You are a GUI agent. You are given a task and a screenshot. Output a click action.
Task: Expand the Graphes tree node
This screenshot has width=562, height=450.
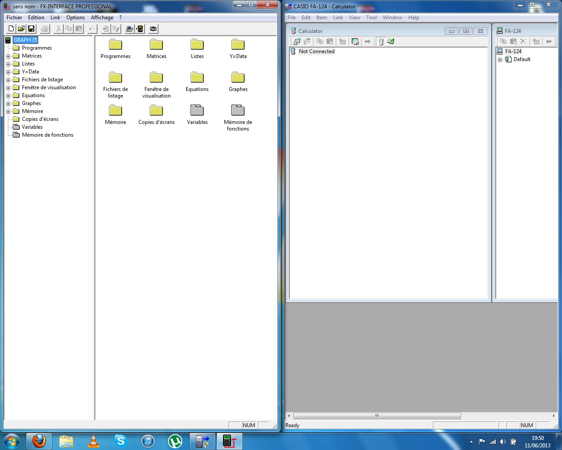click(8, 104)
